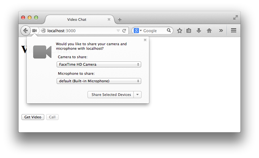
Task: Open the Google search engine selector
Action: [138, 31]
